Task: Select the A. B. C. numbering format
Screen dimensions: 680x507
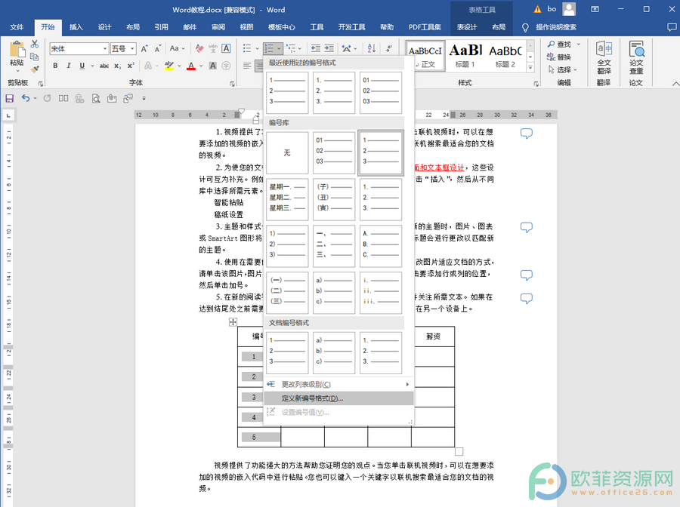Action: point(381,247)
